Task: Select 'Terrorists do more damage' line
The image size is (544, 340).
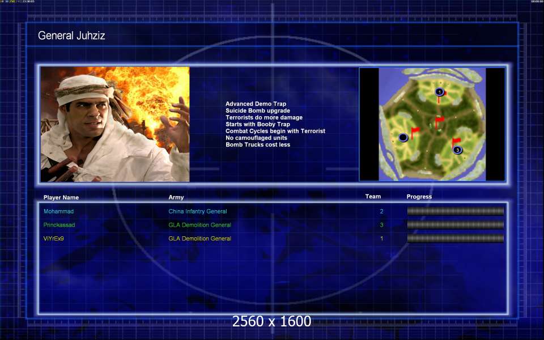Action: [x=264, y=118]
